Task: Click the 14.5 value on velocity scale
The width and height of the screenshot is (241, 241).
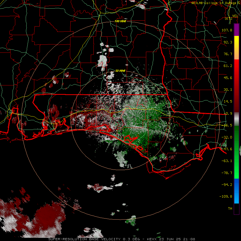Action: point(228,101)
